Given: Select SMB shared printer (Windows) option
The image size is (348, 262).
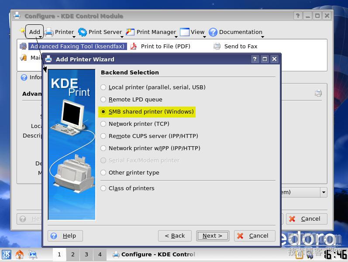Looking at the screenshot, I should click(x=147, y=112).
